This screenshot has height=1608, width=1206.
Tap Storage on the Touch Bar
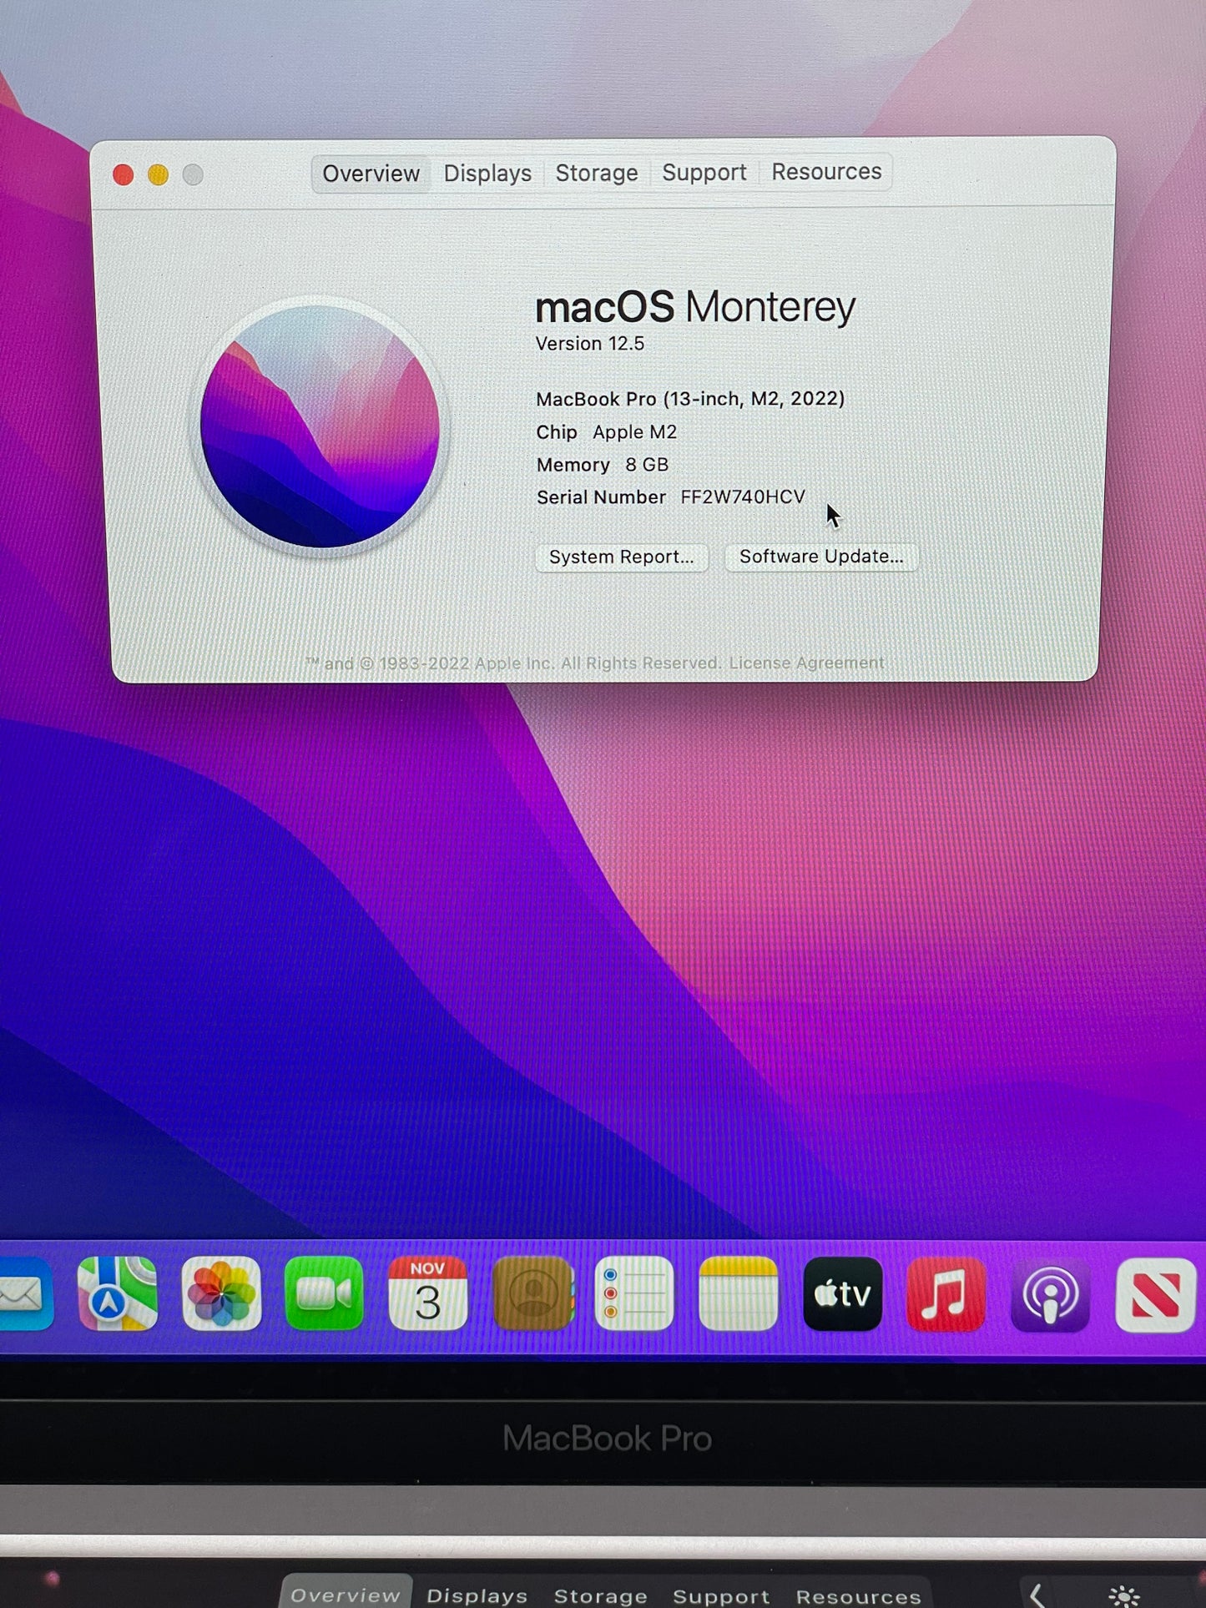click(601, 1595)
